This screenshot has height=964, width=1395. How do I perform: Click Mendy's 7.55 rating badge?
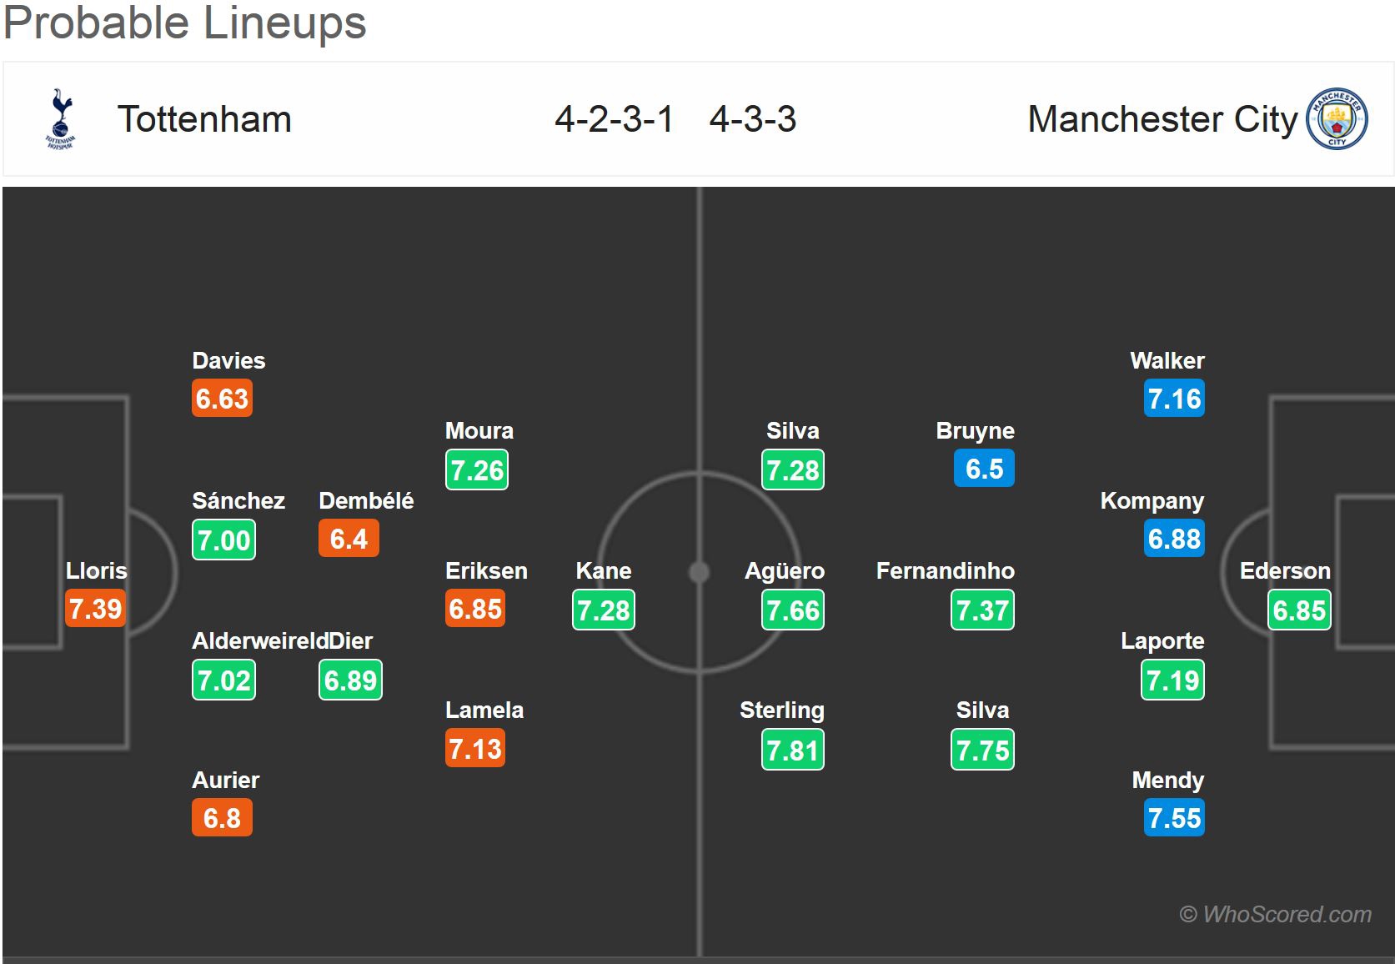coord(1174,818)
